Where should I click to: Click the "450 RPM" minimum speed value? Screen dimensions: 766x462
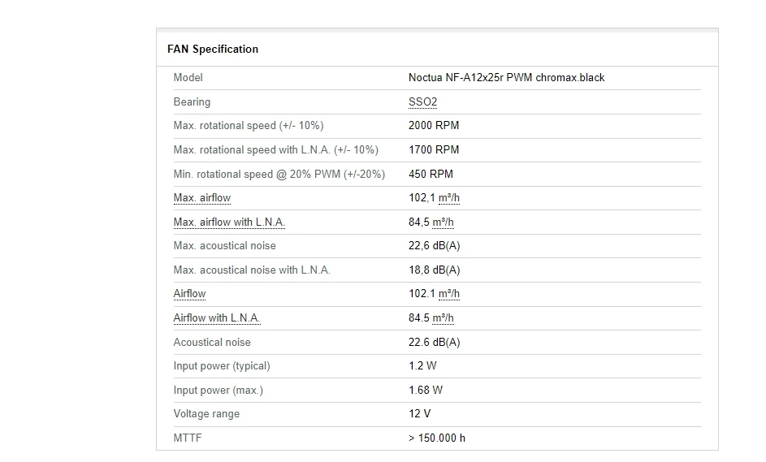coord(431,174)
